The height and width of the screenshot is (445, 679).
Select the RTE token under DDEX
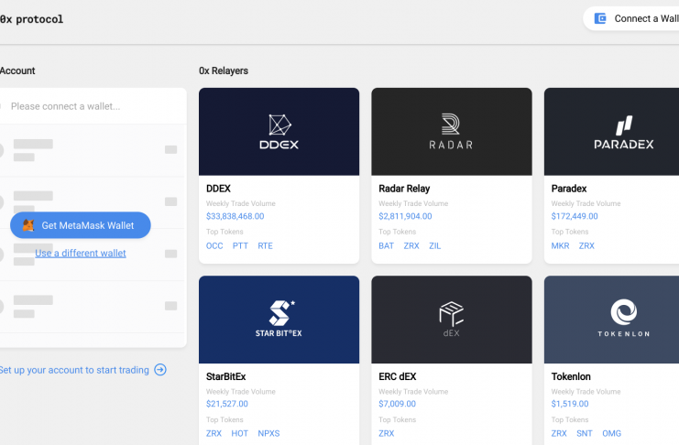click(x=265, y=246)
